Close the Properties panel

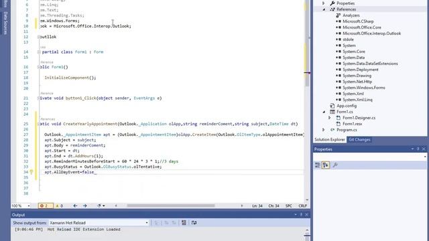click(424, 149)
